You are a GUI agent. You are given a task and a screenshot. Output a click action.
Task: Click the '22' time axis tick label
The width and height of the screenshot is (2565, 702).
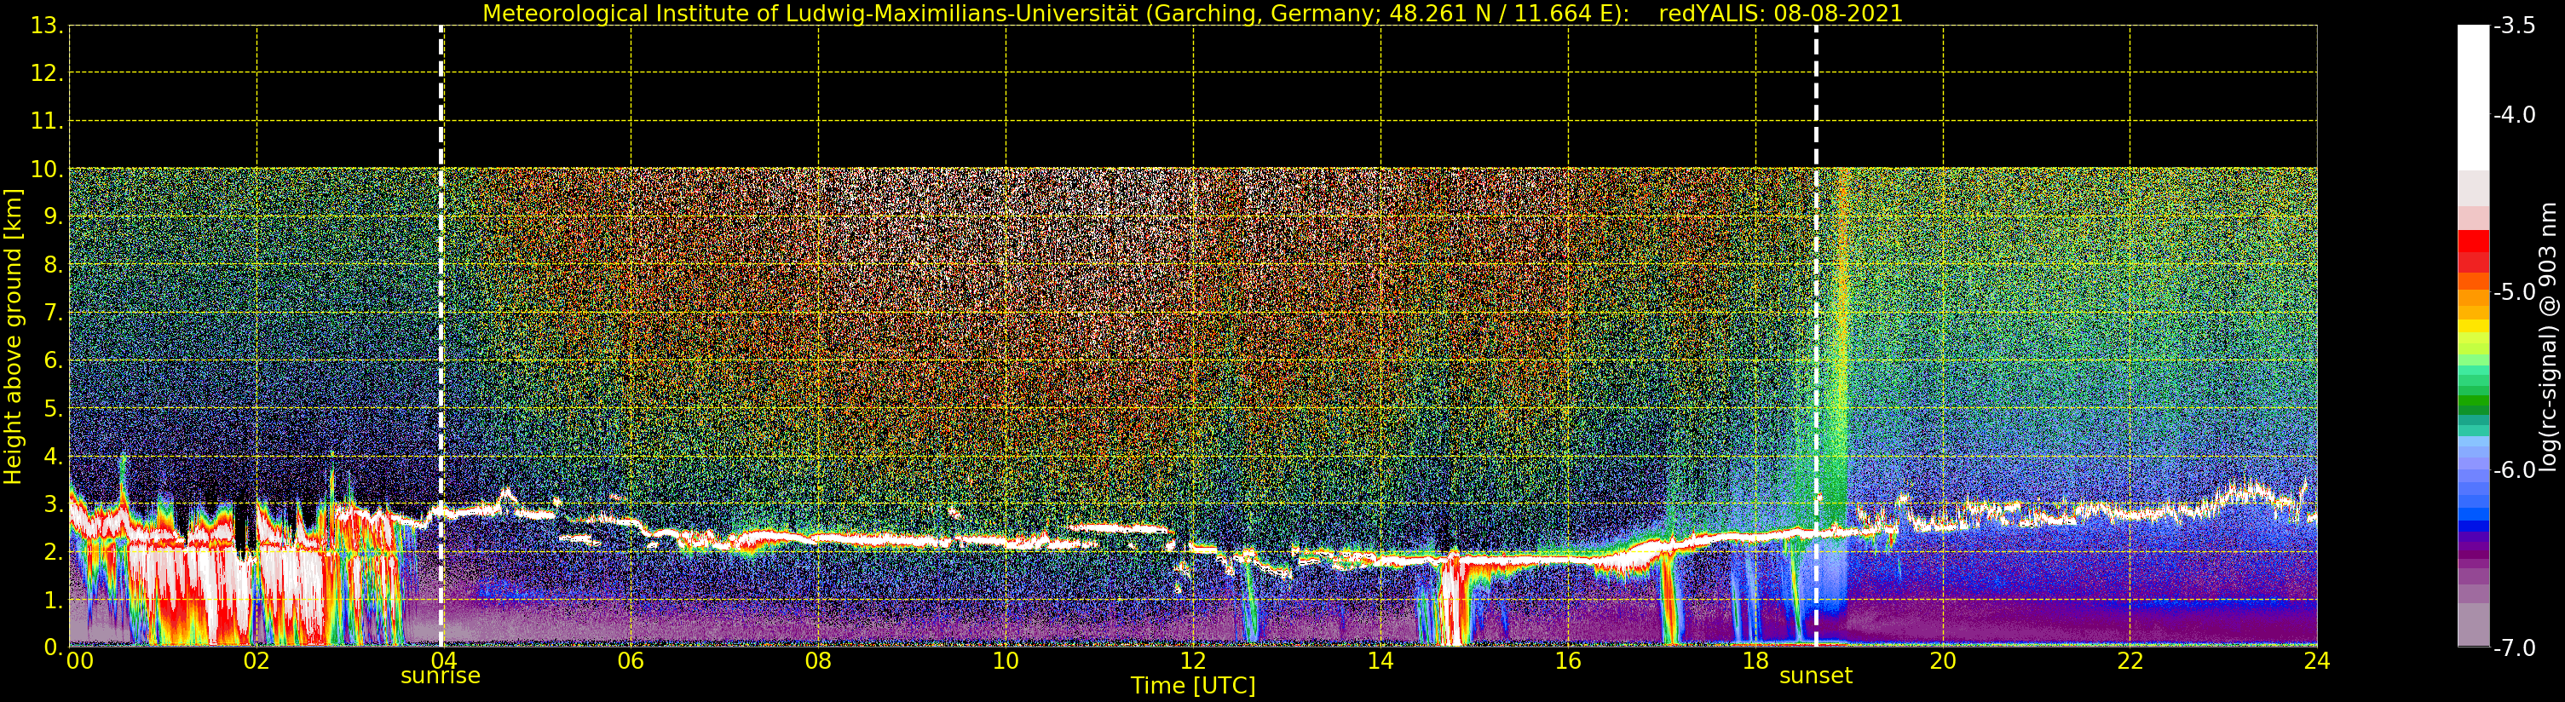click(x=2130, y=661)
